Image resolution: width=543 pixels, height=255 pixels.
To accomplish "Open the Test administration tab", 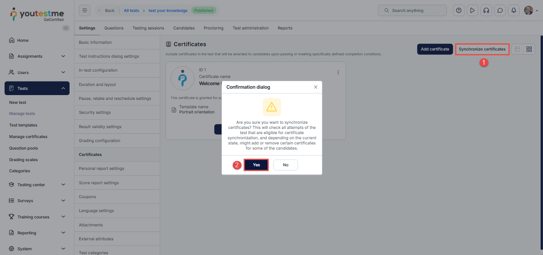I will click(251, 28).
